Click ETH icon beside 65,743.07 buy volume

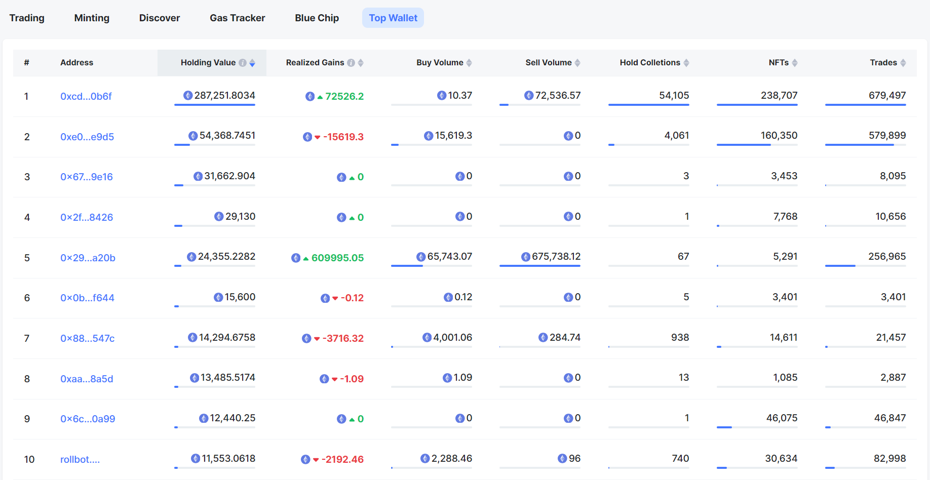coord(421,257)
